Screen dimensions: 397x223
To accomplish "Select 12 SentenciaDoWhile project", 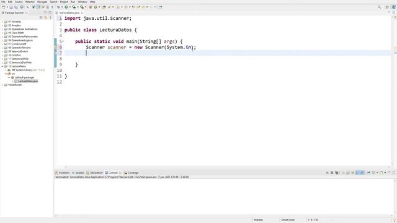I will click(x=20, y=63).
